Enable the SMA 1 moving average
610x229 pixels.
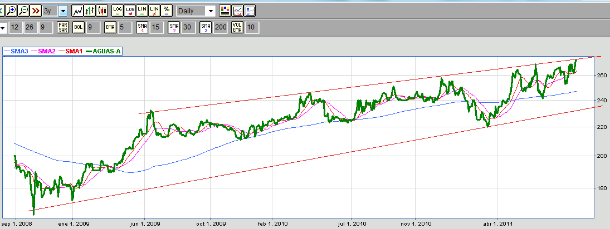coord(142,27)
